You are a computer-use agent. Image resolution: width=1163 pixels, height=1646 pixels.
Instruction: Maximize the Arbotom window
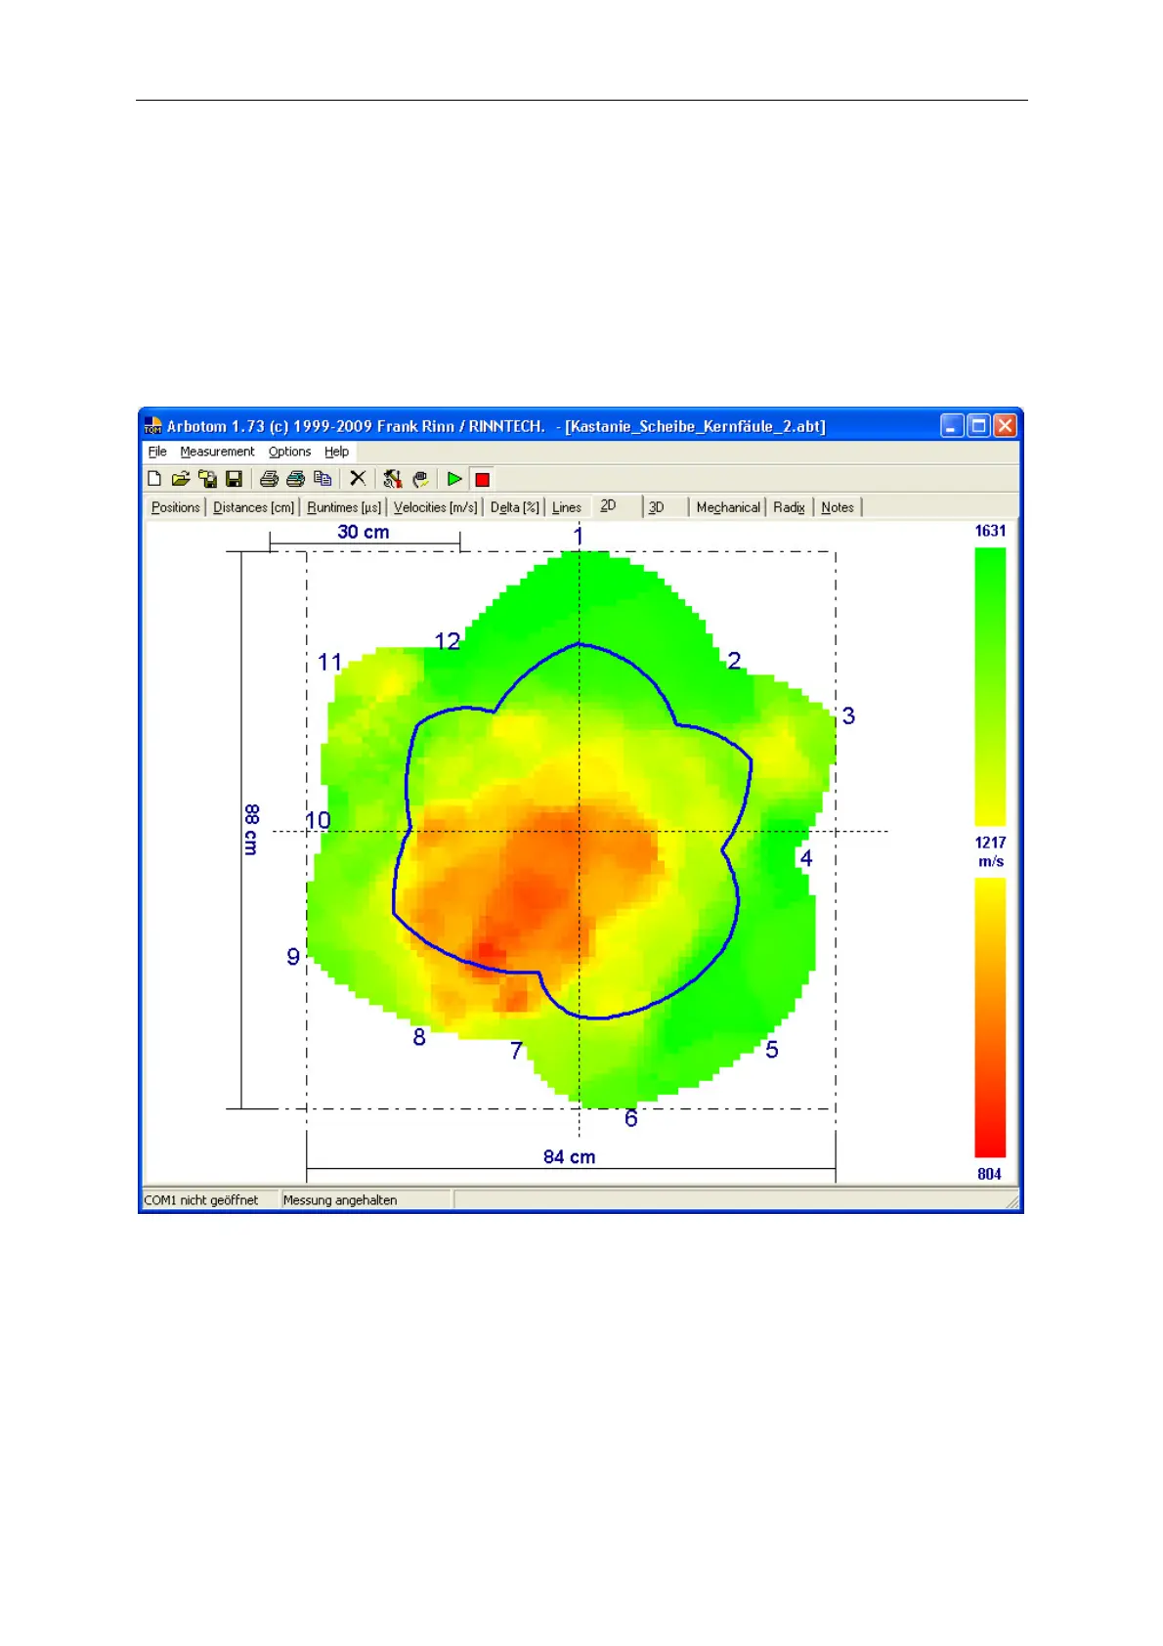pyautogui.click(x=978, y=426)
